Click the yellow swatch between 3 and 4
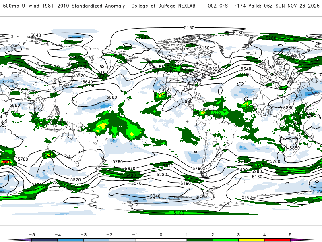 point(251,240)
